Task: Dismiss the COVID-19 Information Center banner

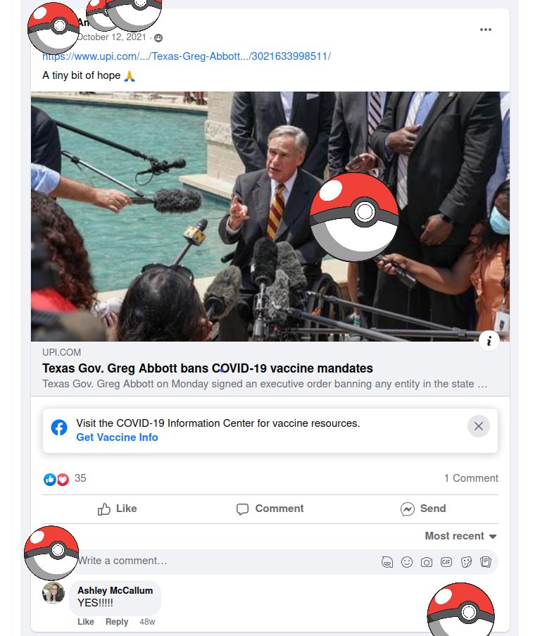Action: (478, 426)
